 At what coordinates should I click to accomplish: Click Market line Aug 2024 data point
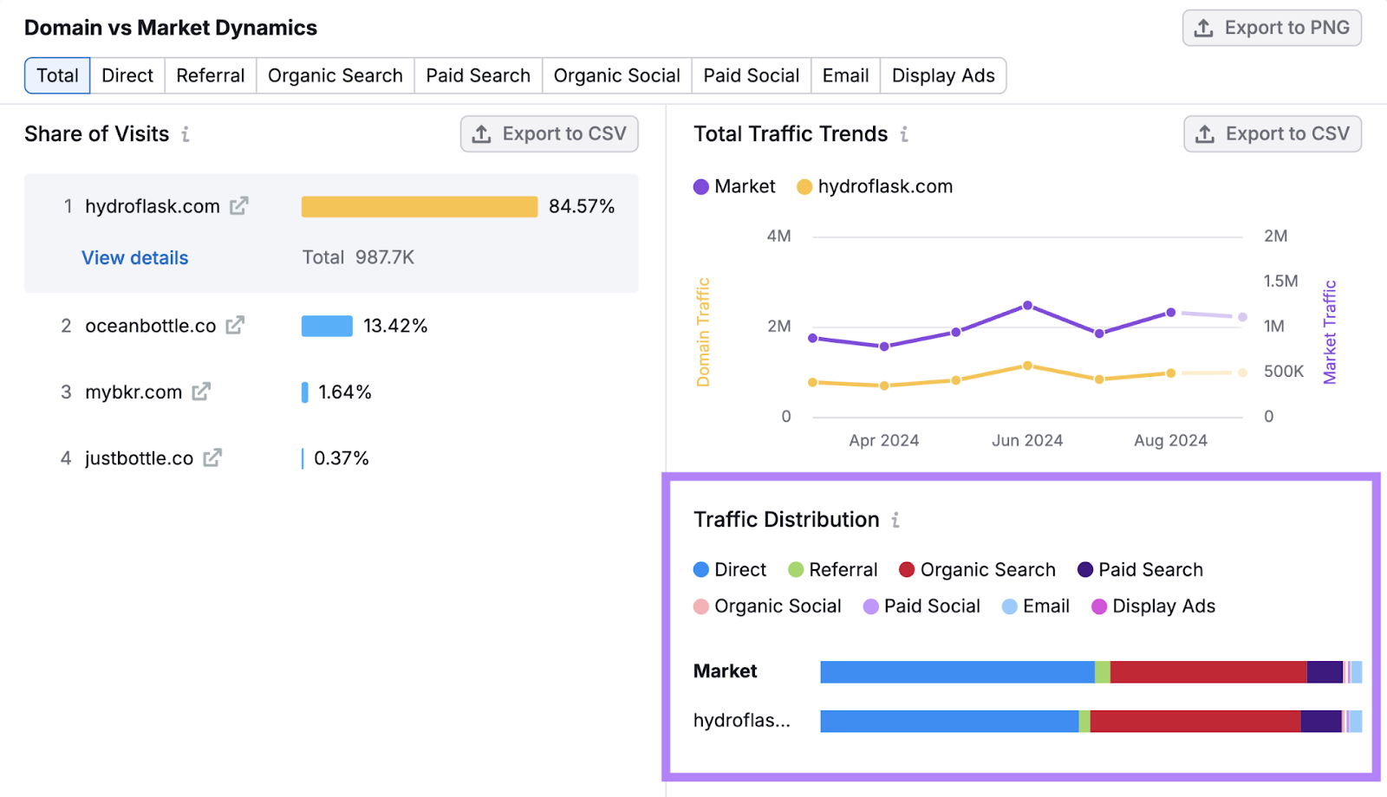[x=1171, y=312]
